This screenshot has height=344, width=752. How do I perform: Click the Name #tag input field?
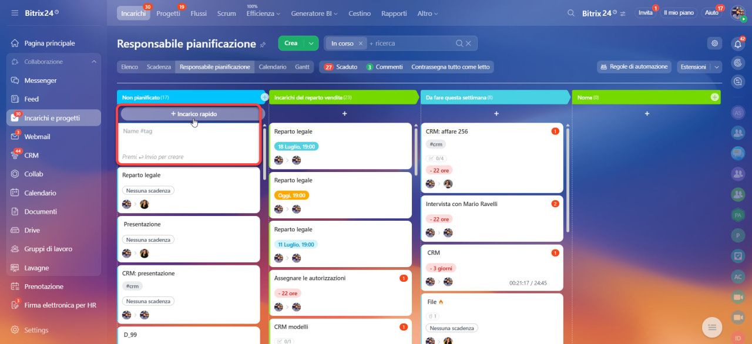(x=189, y=131)
